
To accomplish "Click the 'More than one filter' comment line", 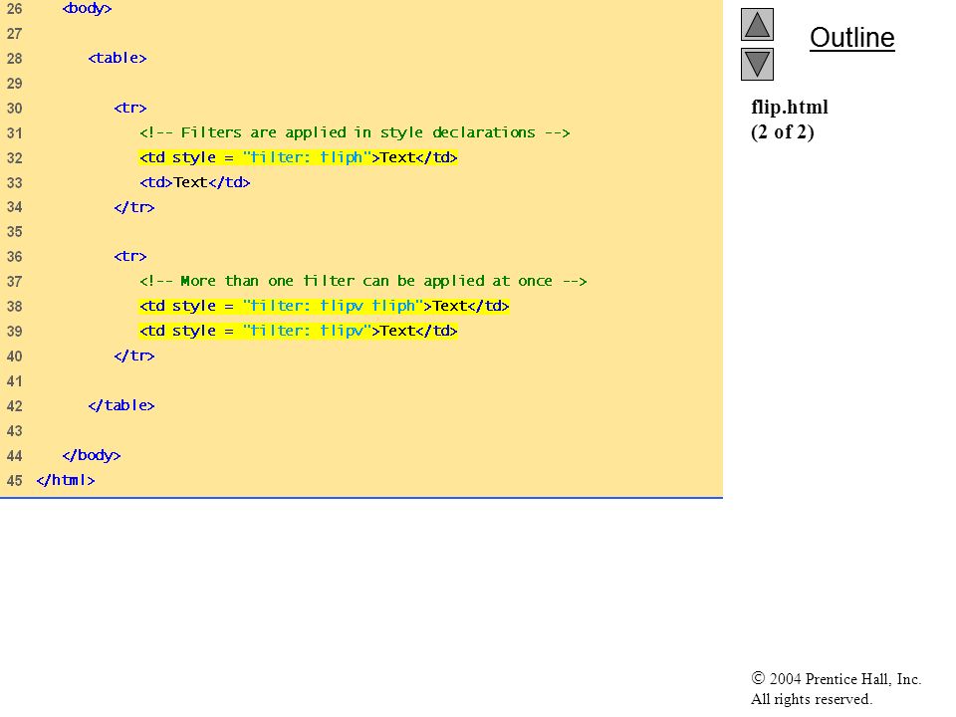I will (x=362, y=281).
